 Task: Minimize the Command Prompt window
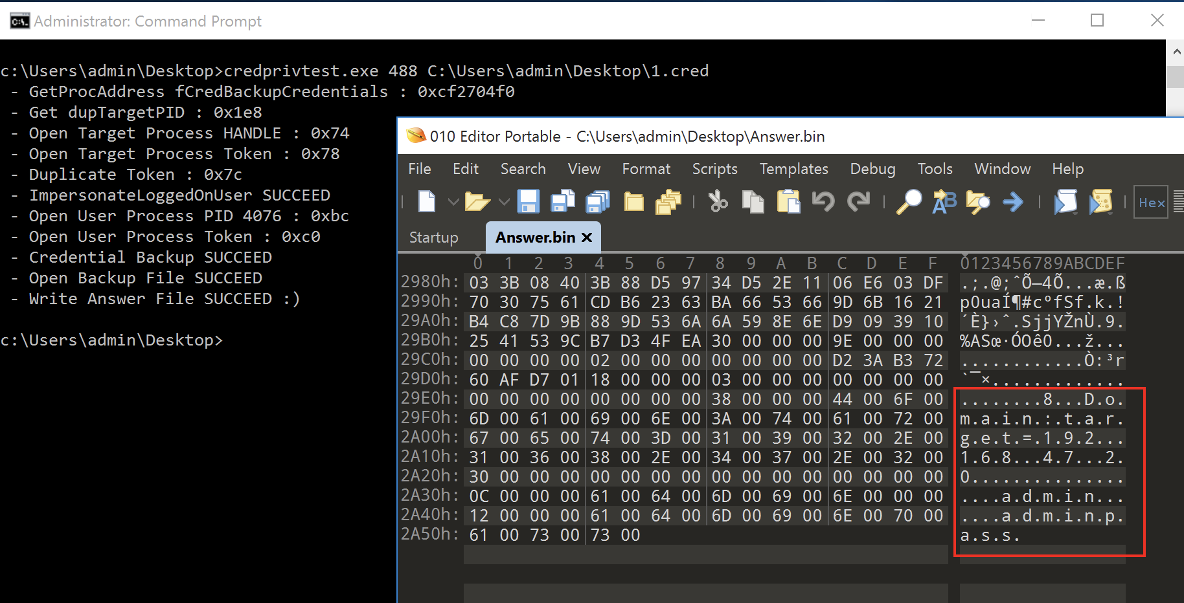[x=1038, y=21]
